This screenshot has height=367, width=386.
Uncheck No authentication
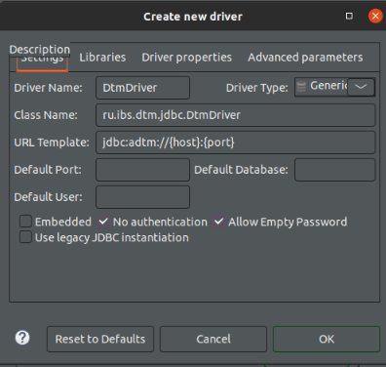click(103, 222)
